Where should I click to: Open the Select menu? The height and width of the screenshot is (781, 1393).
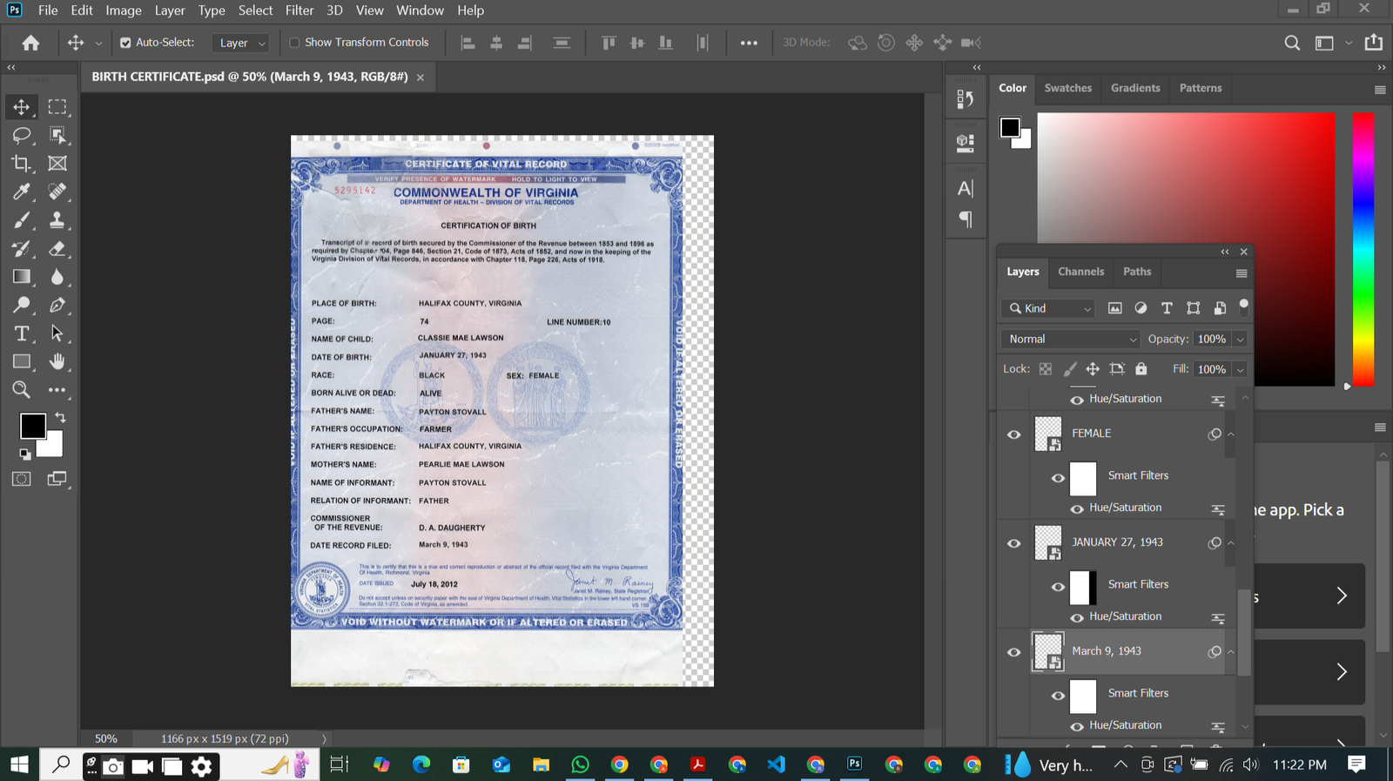pyautogui.click(x=255, y=10)
